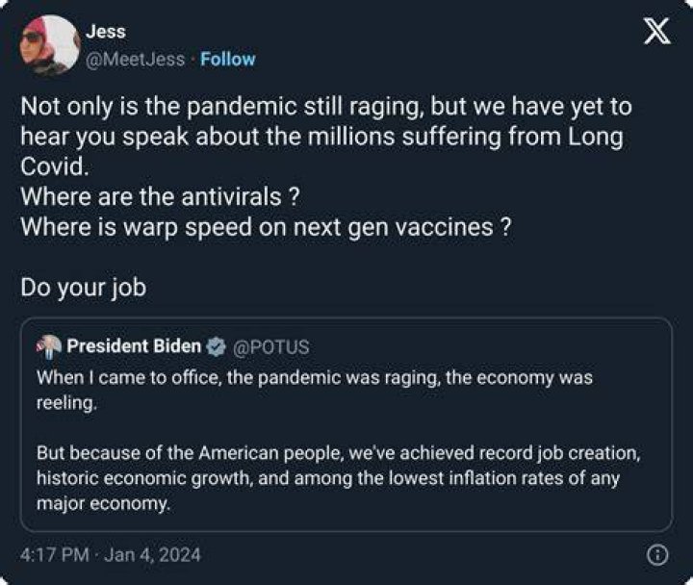Click President Biden's verified badge

tap(216, 346)
